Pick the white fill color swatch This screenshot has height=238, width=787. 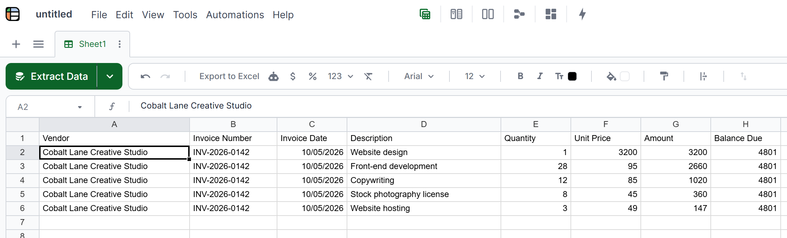pyautogui.click(x=625, y=76)
